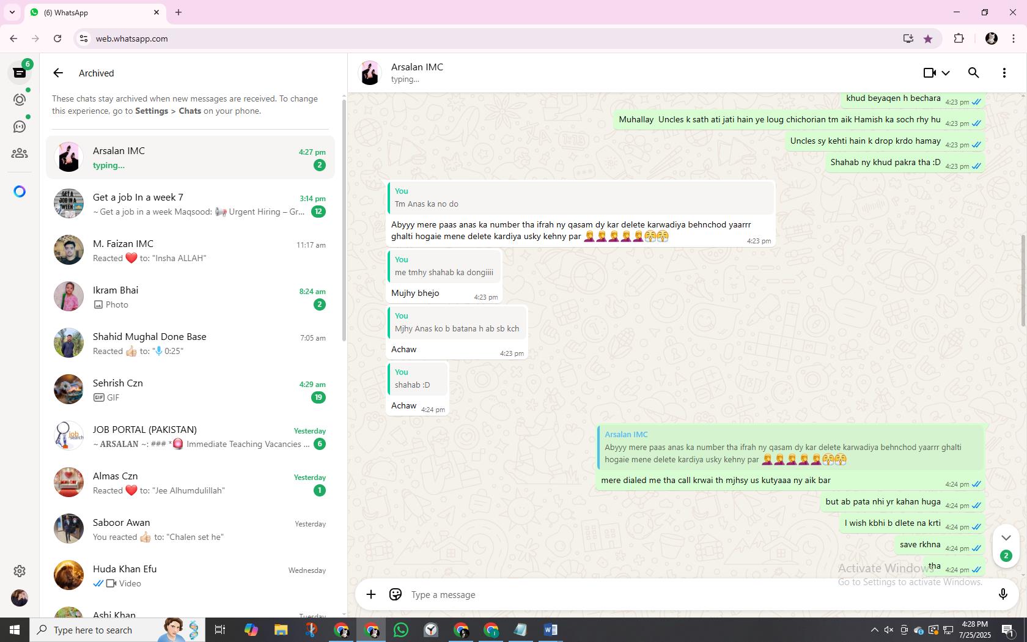
Task: View site information icon in address bar
Action: click(84, 39)
